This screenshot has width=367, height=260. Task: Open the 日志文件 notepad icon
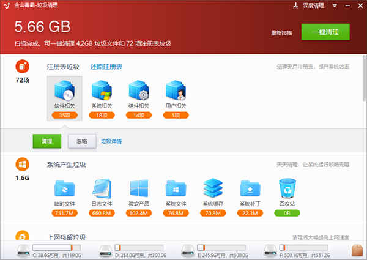tap(102, 188)
